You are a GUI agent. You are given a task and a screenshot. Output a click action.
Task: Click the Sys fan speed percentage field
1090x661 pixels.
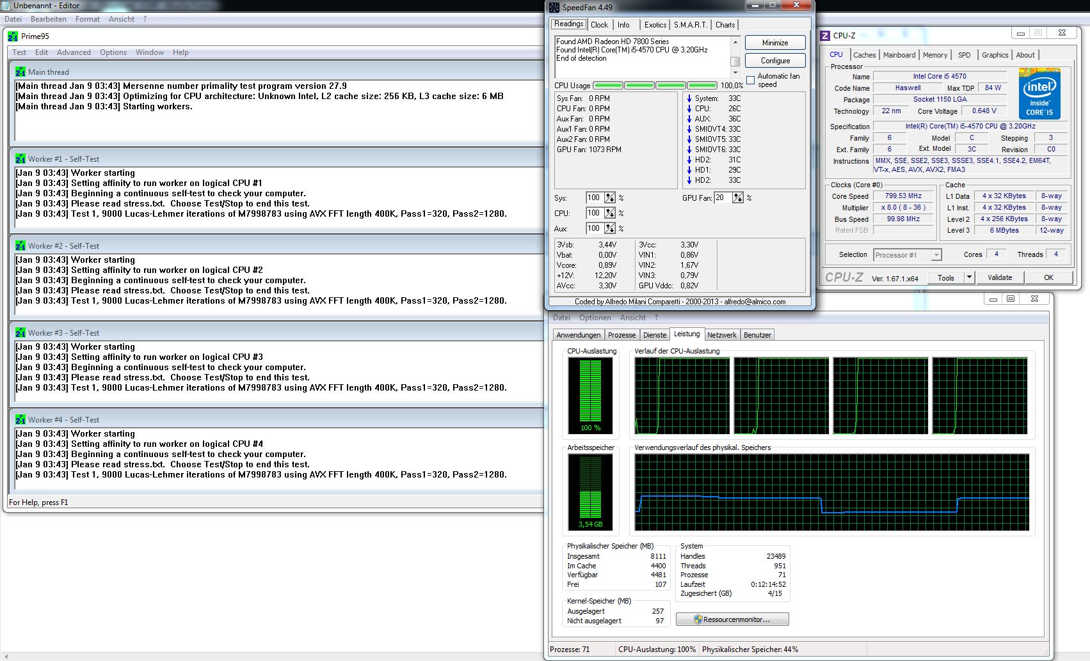[595, 198]
